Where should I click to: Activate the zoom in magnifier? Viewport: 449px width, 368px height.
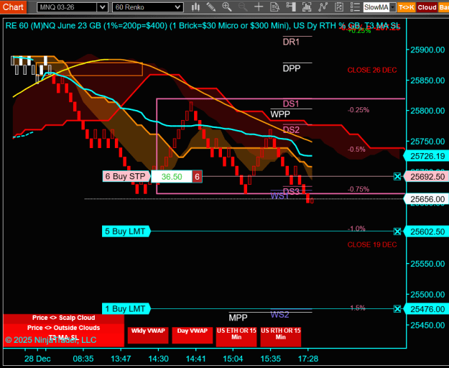tap(227, 7)
